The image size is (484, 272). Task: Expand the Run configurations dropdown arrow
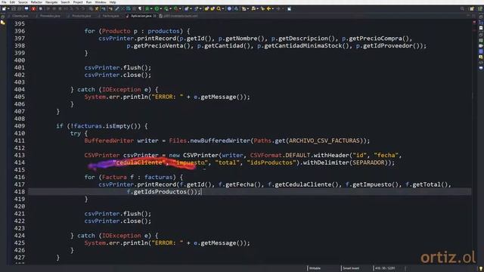coord(161,8)
